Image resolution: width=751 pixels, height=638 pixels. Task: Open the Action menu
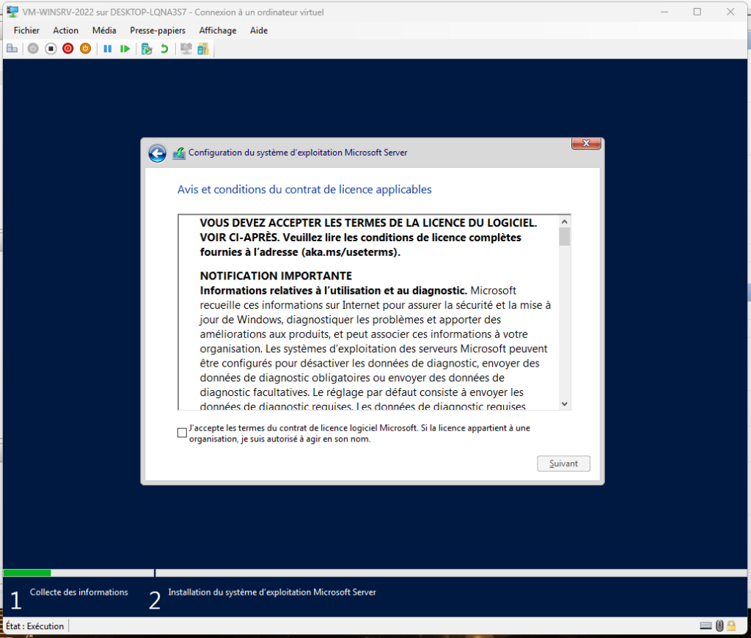point(65,30)
